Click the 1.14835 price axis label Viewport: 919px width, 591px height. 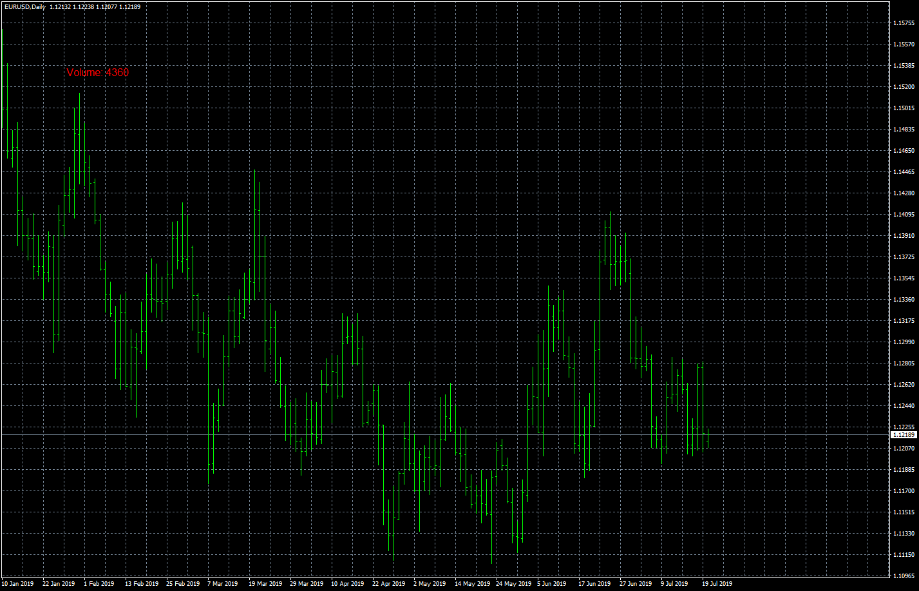click(904, 130)
